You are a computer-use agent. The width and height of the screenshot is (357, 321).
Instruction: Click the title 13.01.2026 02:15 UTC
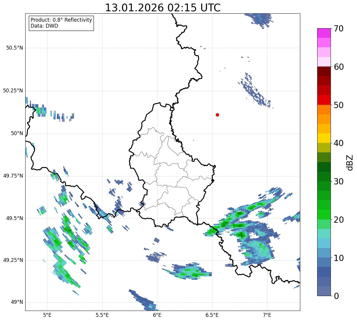pyautogui.click(x=163, y=8)
